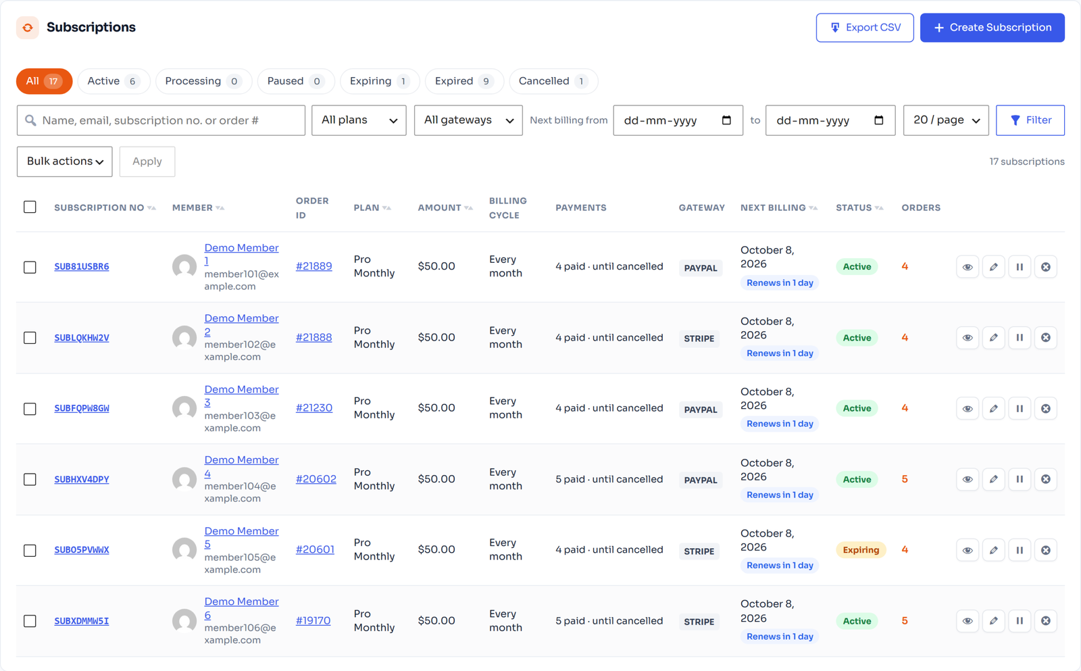Open calendar picker in billing-to date field
This screenshot has width=1081, height=671.
click(879, 120)
